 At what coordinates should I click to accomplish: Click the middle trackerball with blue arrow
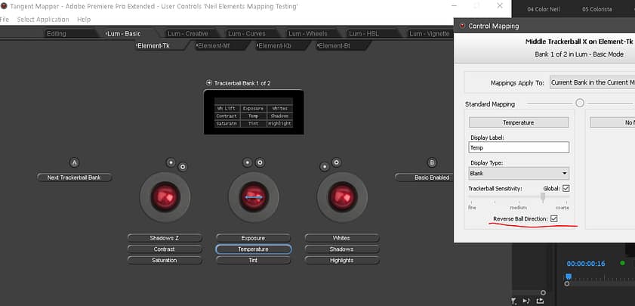pyautogui.click(x=254, y=197)
